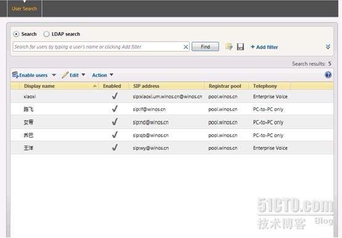This screenshot has width=342, height=238.
Task: Click pool.winos.cn in xiaoxi row
Action: (223, 97)
